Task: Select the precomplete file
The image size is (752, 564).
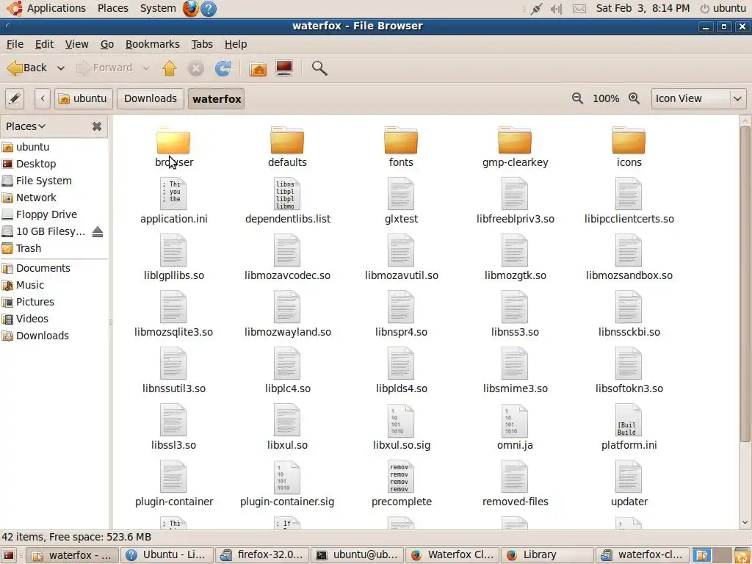Action: pyautogui.click(x=401, y=484)
